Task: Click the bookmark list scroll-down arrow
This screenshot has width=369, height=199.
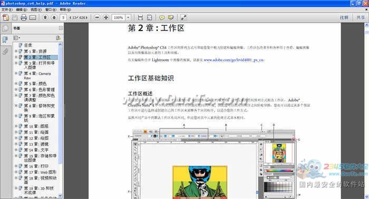Action: point(60,195)
